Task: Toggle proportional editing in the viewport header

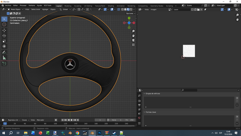Action: pyautogui.click(x=87, y=9)
